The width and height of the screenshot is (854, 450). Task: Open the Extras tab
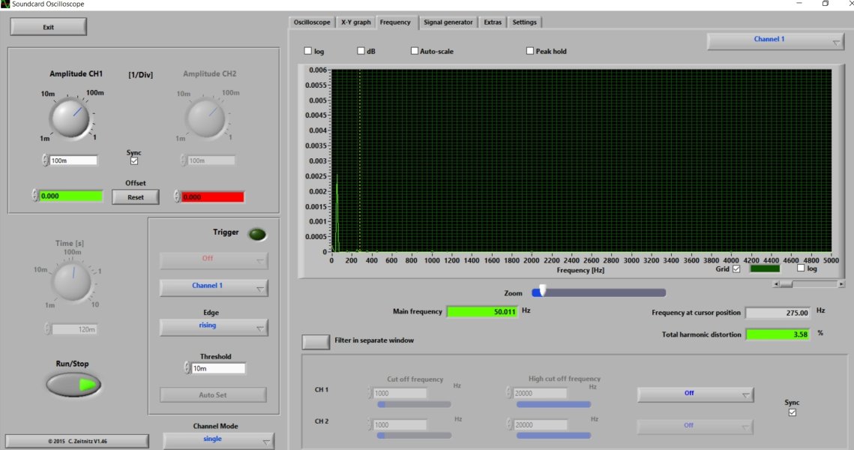(x=493, y=22)
